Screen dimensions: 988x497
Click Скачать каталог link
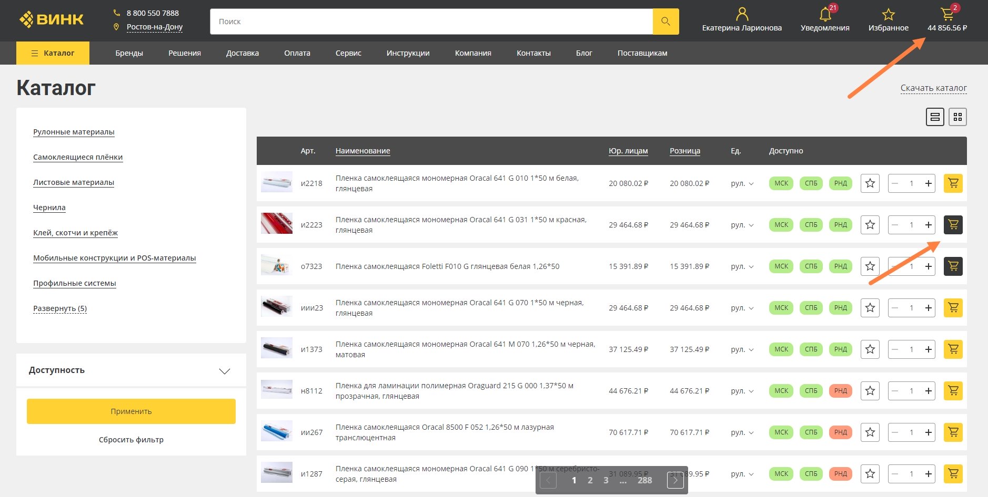point(933,88)
